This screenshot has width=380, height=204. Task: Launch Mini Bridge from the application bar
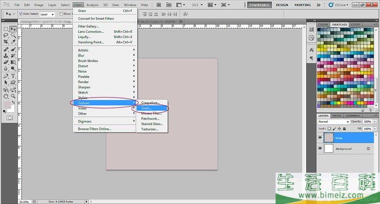point(169,5)
